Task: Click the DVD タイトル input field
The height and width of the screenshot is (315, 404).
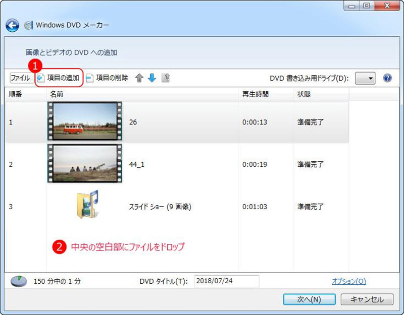Action: tap(227, 282)
